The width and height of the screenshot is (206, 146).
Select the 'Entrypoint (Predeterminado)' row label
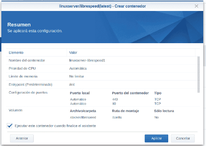click(x=31, y=84)
